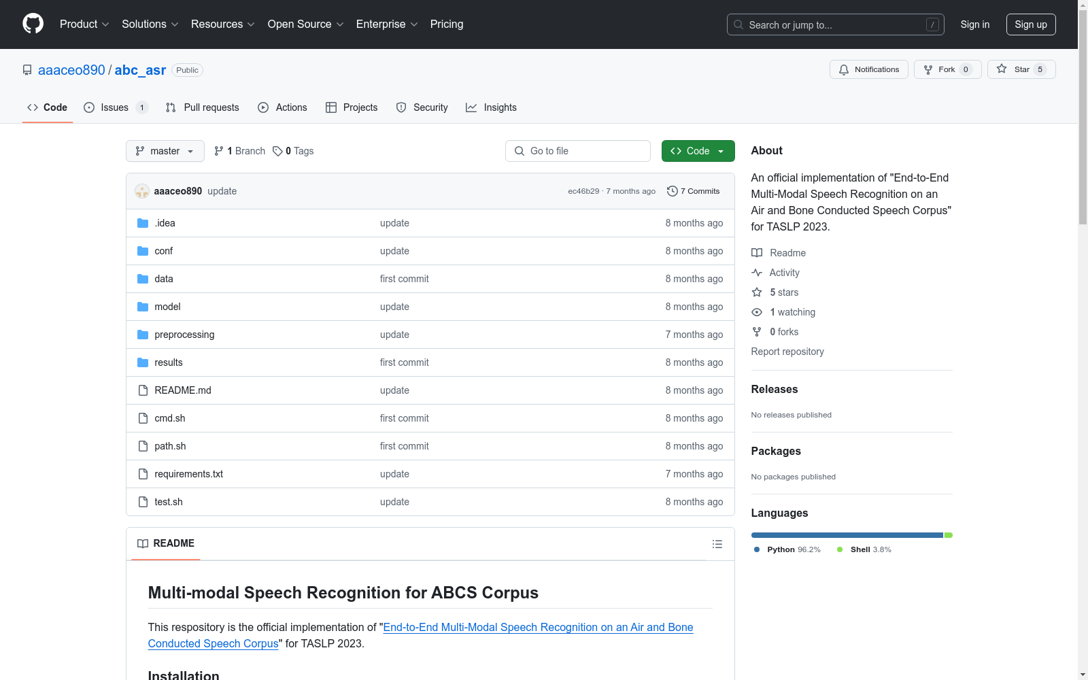Viewport: 1088px width, 680px height.
Task: Expand the Enterprise menu
Action: (x=387, y=24)
